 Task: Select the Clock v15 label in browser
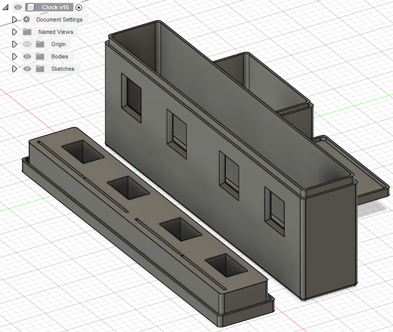tap(55, 7)
